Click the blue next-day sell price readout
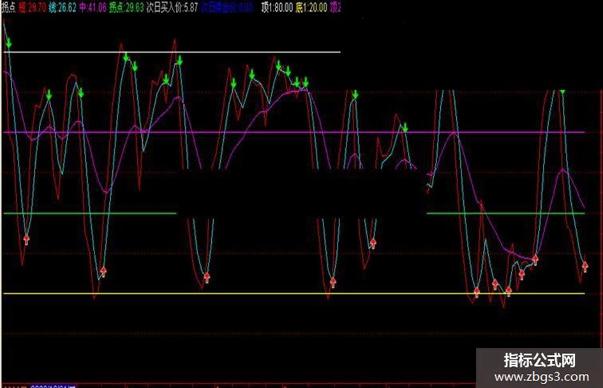Image resolution: width=603 pixels, height=388 pixels. click(x=227, y=7)
